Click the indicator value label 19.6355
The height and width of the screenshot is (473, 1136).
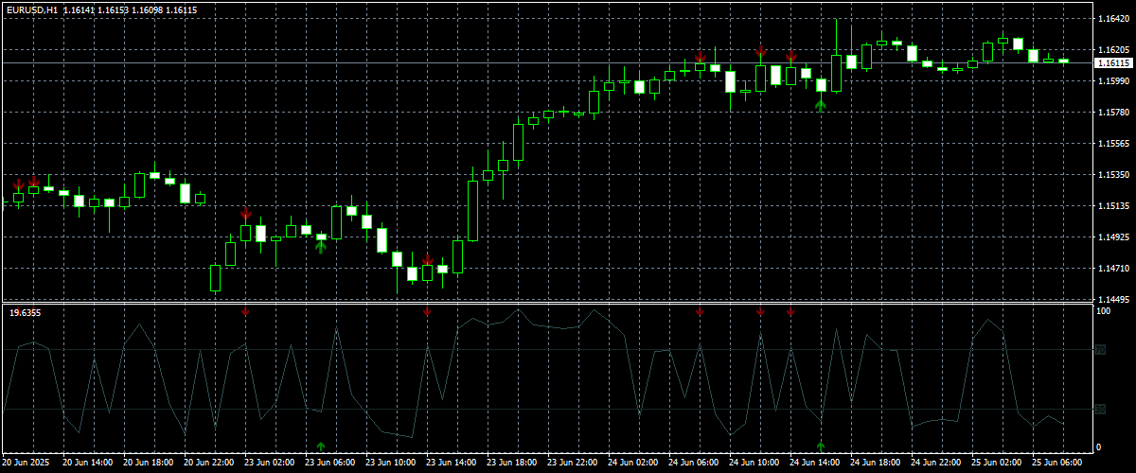point(25,312)
